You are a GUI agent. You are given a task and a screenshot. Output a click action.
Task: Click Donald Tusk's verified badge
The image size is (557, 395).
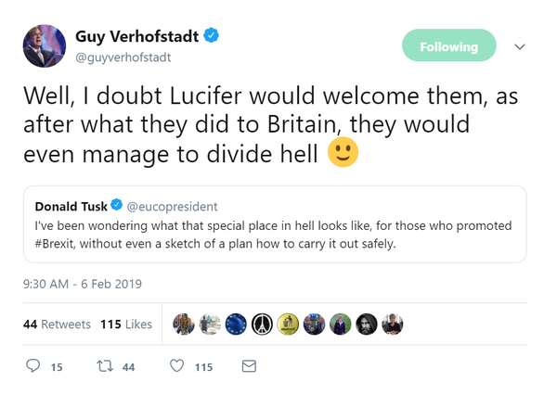click(117, 205)
